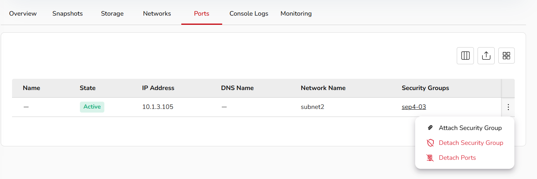Open the Monitoring tab
This screenshot has width=537, height=179.
(x=296, y=13)
